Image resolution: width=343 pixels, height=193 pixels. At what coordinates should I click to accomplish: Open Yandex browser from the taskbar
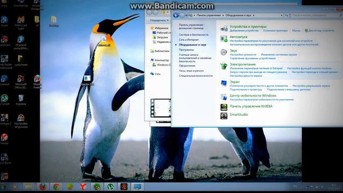(83, 187)
